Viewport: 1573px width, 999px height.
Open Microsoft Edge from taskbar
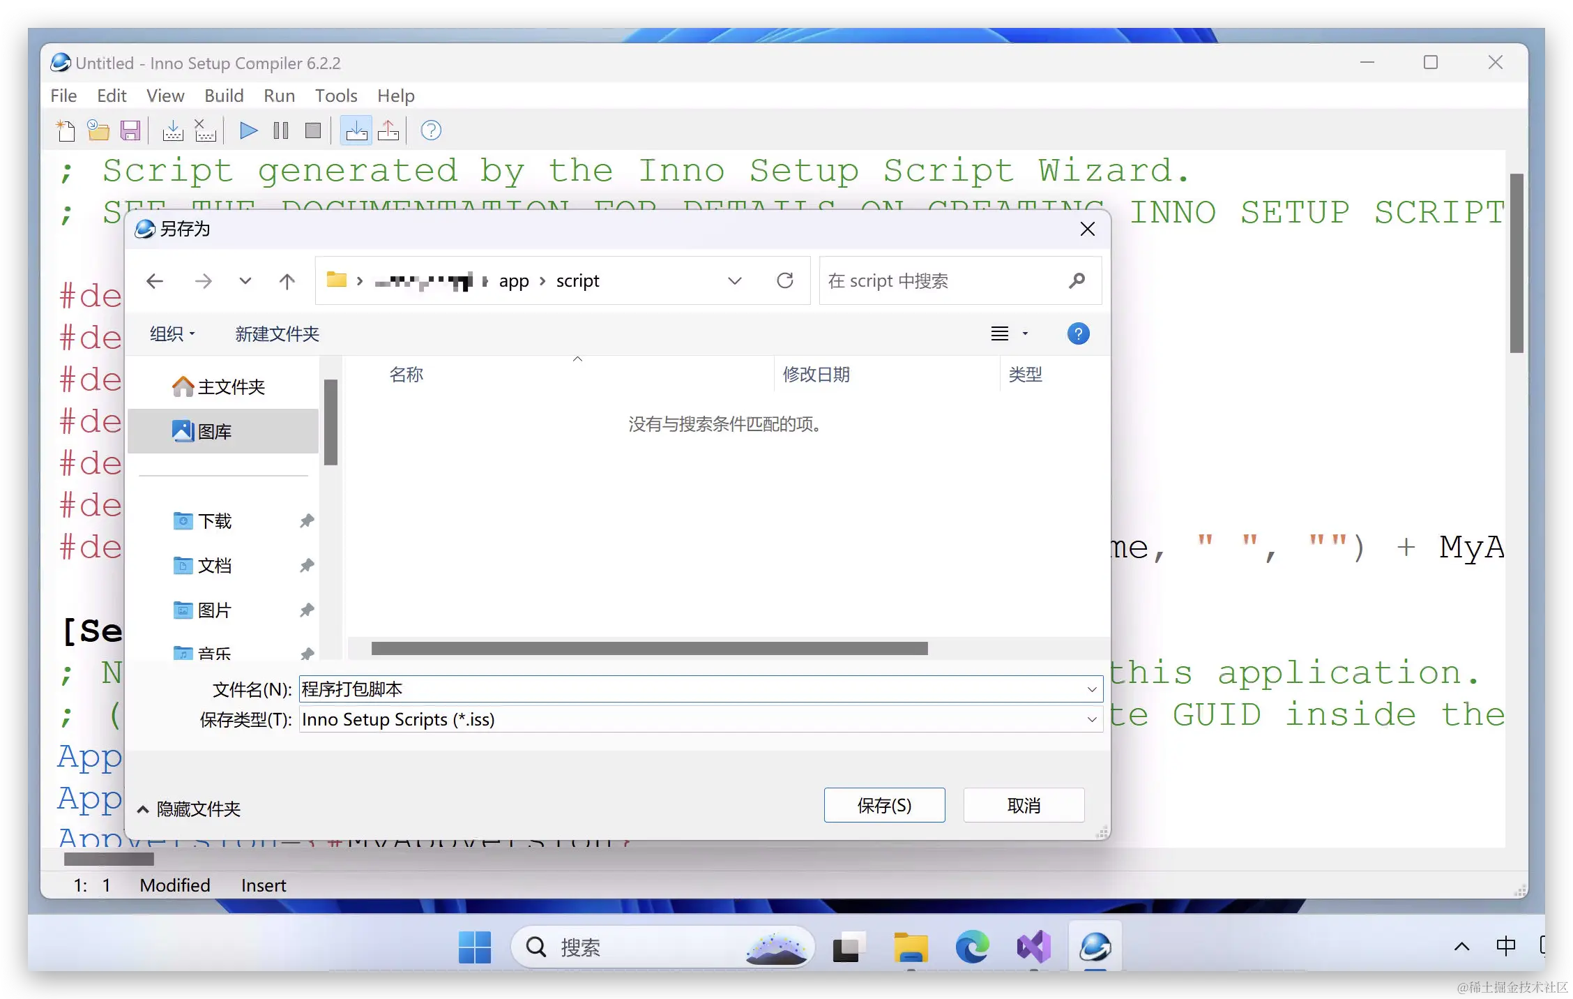(x=972, y=947)
